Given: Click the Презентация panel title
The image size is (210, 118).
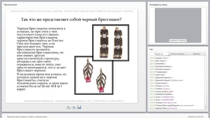Looking at the screenshot, I should point(10,5).
